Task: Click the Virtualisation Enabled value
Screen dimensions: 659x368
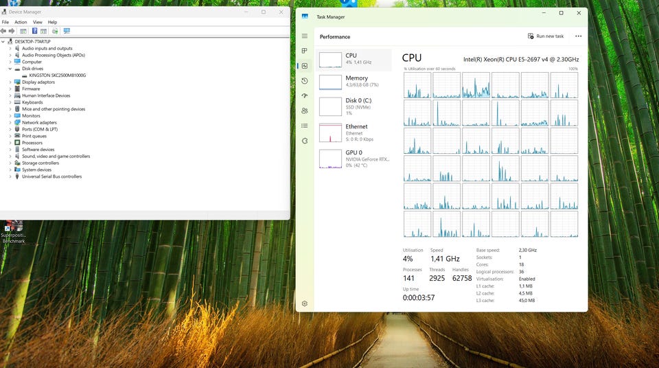Action: point(527,279)
